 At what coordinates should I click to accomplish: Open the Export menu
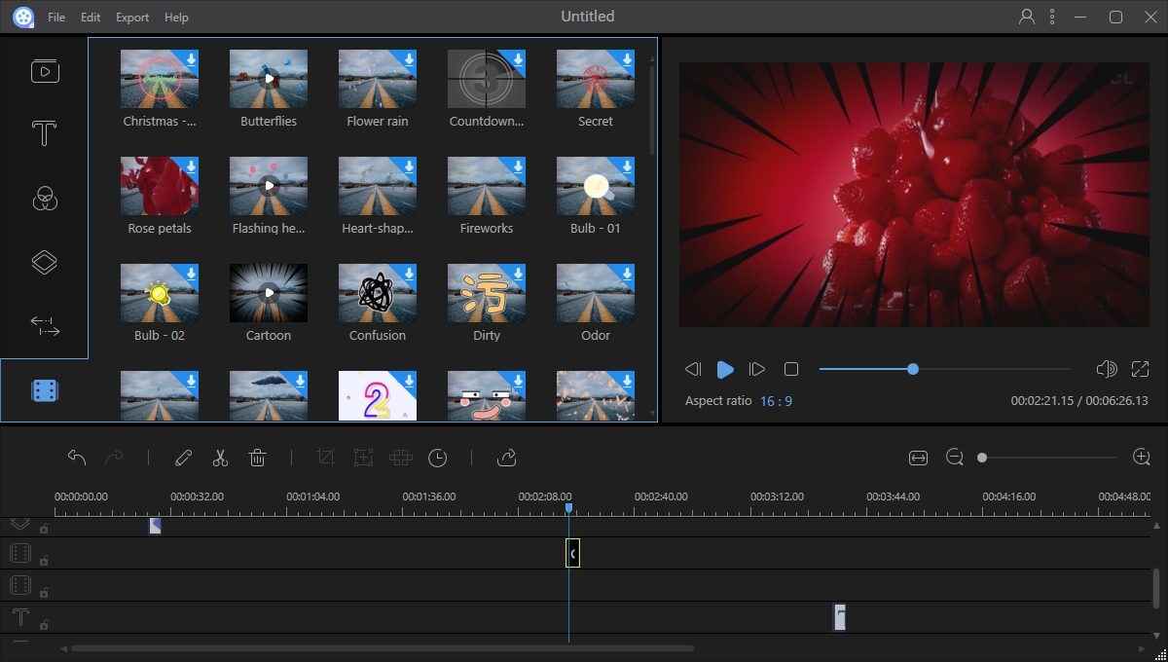tap(132, 18)
